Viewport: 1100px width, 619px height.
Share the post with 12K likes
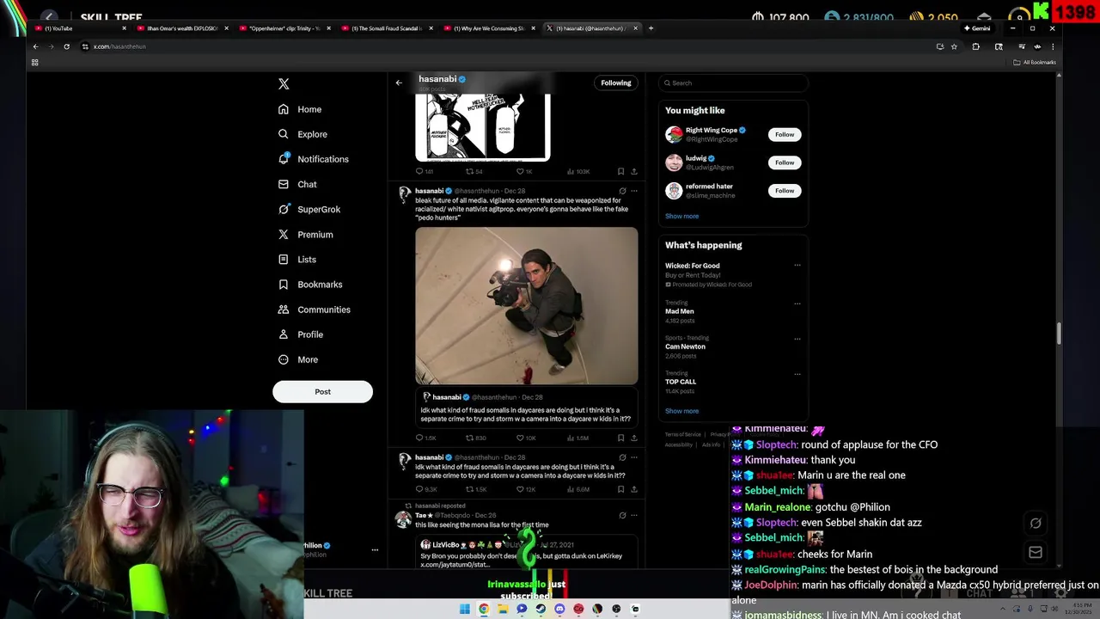point(634,489)
